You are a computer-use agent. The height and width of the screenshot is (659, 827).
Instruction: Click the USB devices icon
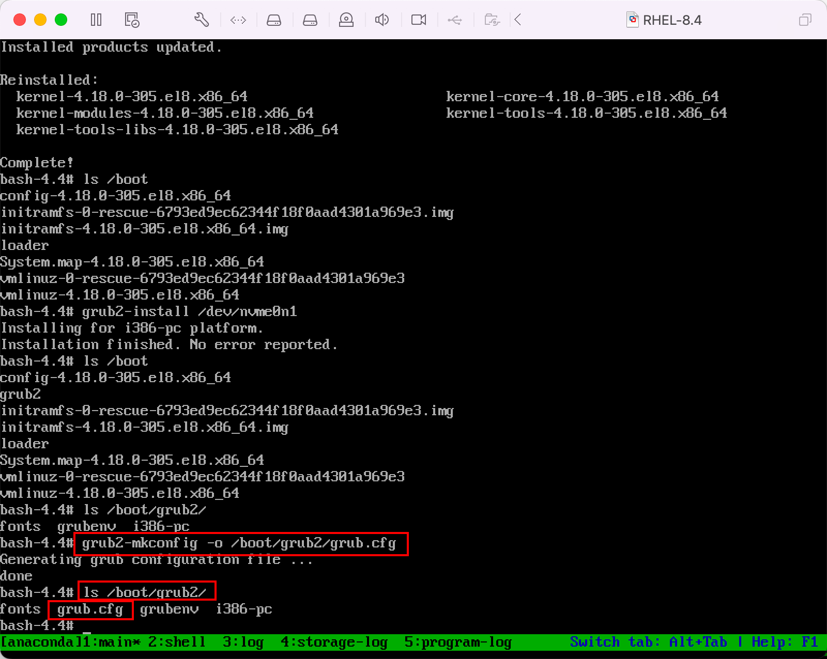click(455, 20)
